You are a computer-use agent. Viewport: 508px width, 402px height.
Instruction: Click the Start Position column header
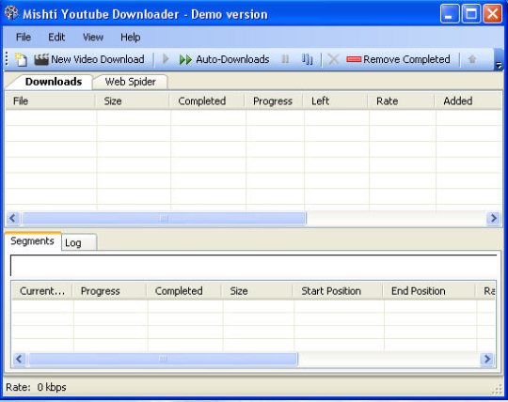point(338,291)
